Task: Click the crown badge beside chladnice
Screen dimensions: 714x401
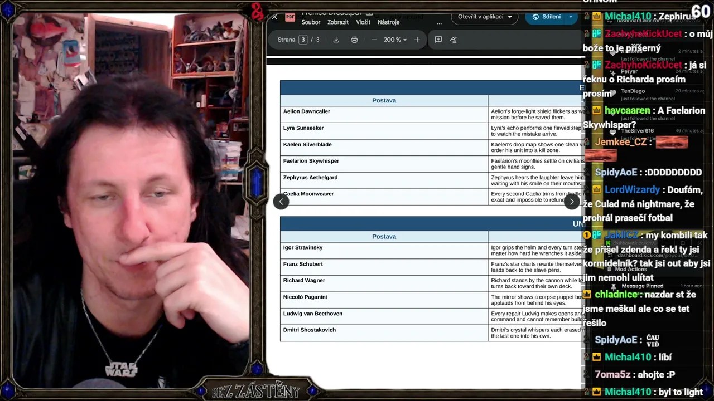Action: pos(587,295)
